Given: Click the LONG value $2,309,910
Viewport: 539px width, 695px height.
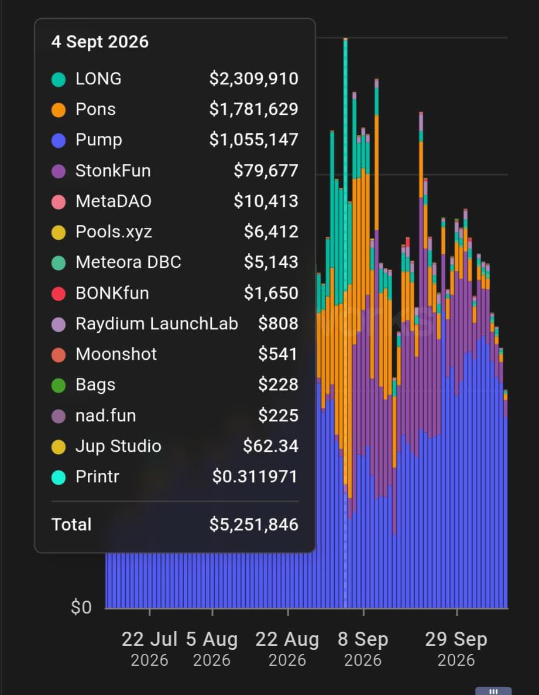Looking at the screenshot, I should point(254,79).
